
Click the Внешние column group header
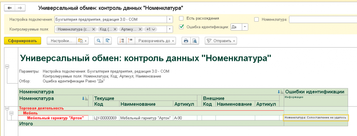241,98
